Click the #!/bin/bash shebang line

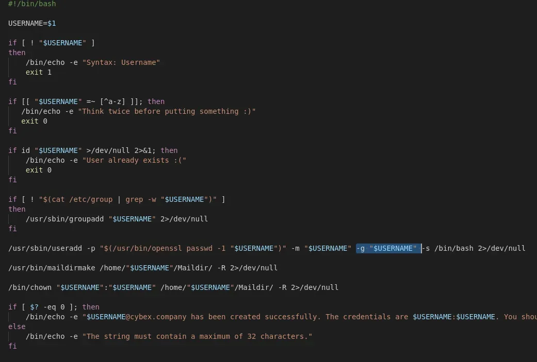point(32,4)
